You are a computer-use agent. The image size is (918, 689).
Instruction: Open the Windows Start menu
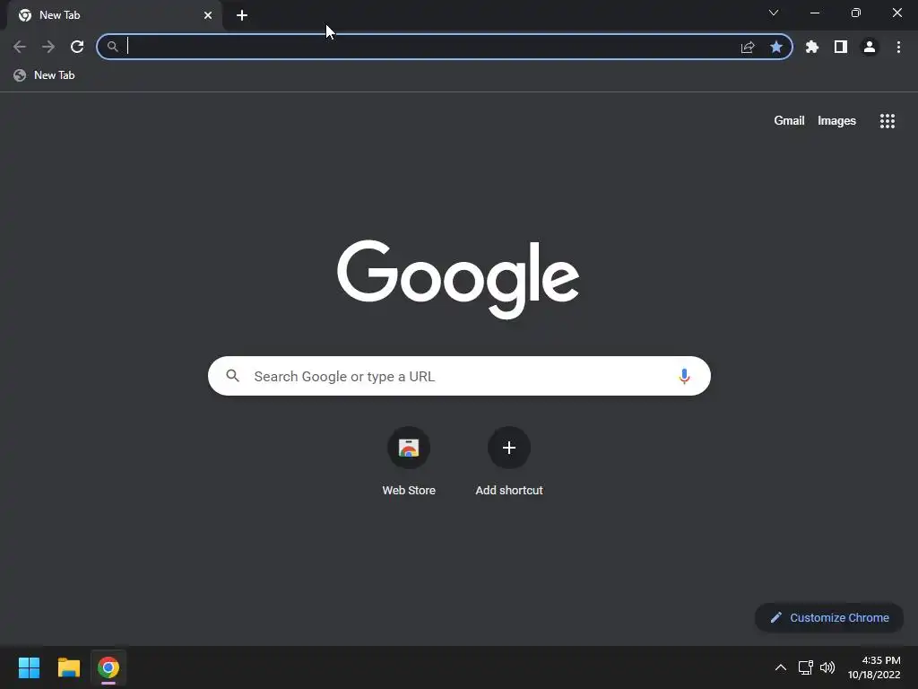point(29,667)
